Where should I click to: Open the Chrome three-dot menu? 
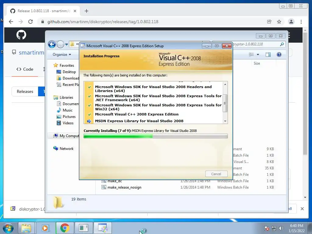point(301,22)
